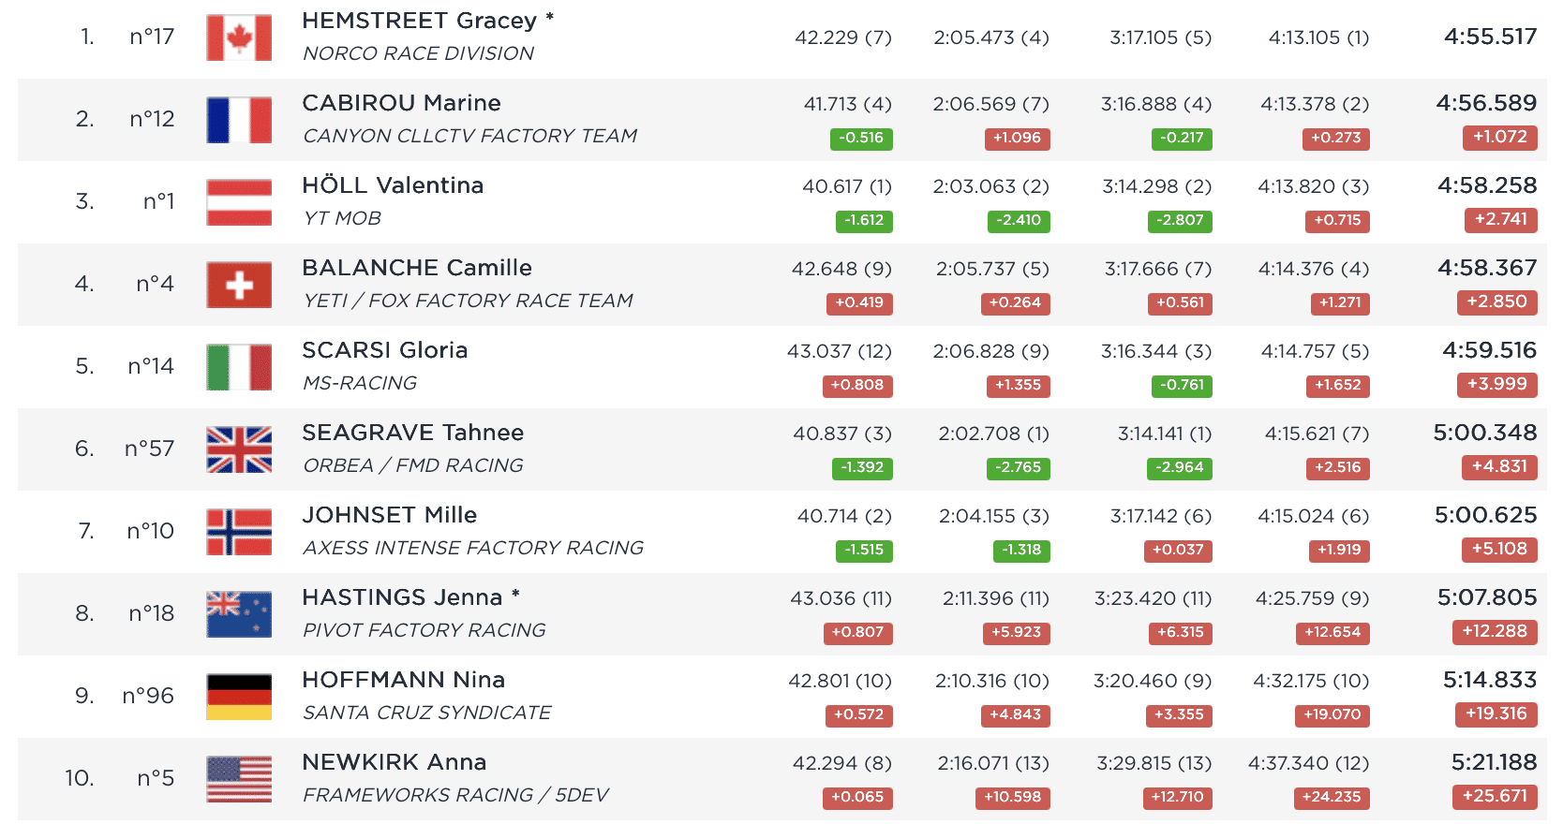Click the Norway flag beside Johnset
The width and height of the screenshot is (1563, 824).
pyautogui.click(x=239, y=532)
